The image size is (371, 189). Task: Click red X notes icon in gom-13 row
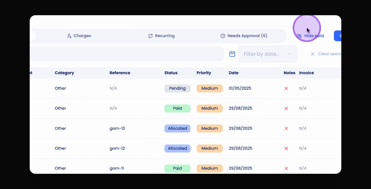286,128
